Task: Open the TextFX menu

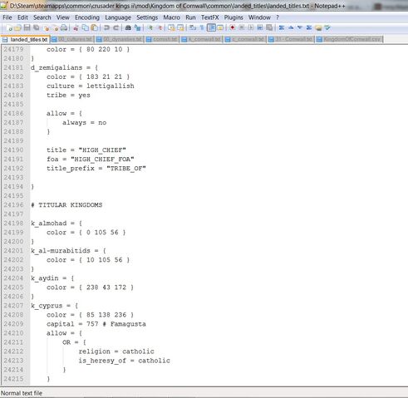Action: (x=210, y=17)
